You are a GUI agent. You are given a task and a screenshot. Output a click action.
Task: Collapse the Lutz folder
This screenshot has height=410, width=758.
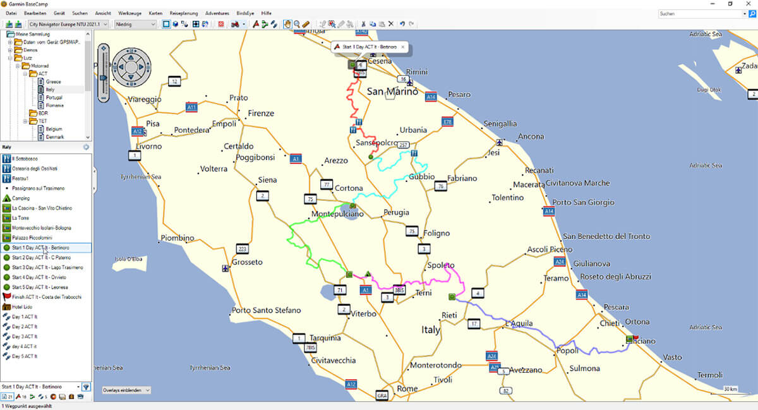click(10, 58)
